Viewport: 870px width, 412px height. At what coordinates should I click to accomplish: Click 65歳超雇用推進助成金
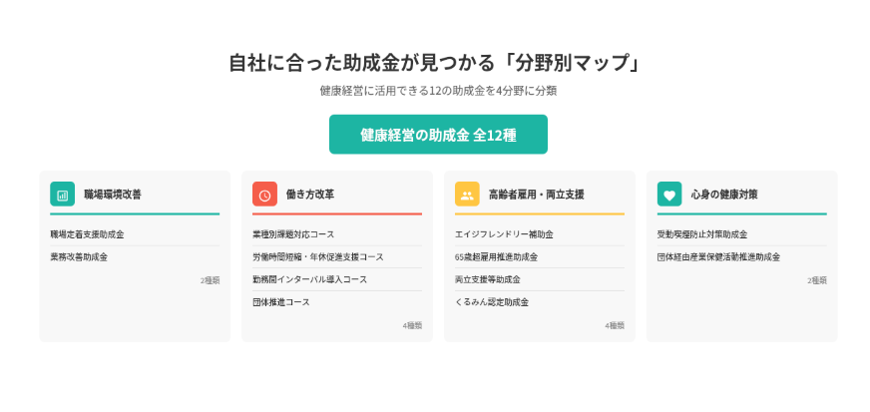click(496, 256)
